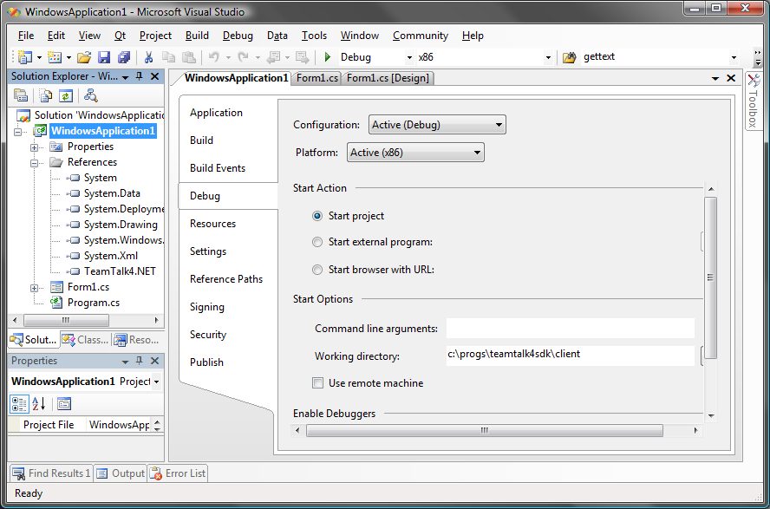Click the Command line arguments field
770x509 pixels.
pos(570,328)
